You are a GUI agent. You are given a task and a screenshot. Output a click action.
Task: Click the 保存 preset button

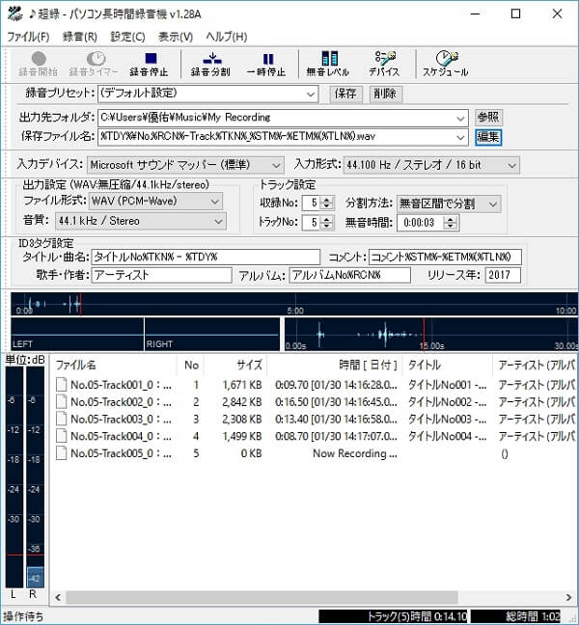[345, 95]
